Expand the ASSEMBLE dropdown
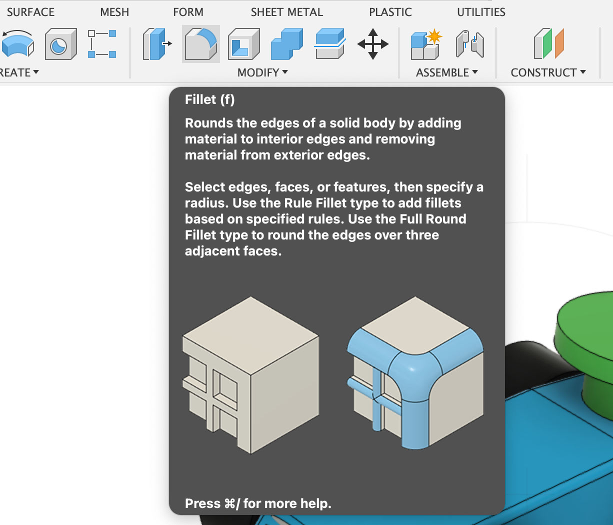The image size is (613, 525). point(446,72)
